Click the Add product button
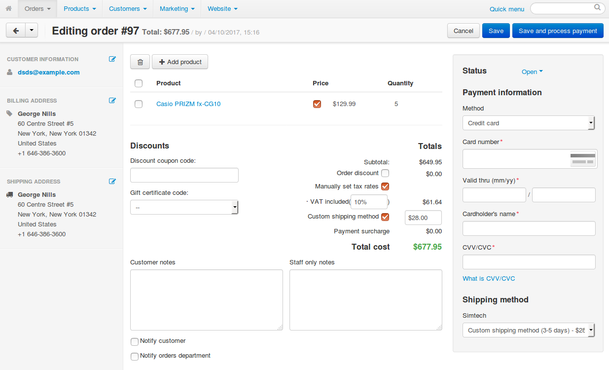609x370 pixels. [x=180, y=62]
